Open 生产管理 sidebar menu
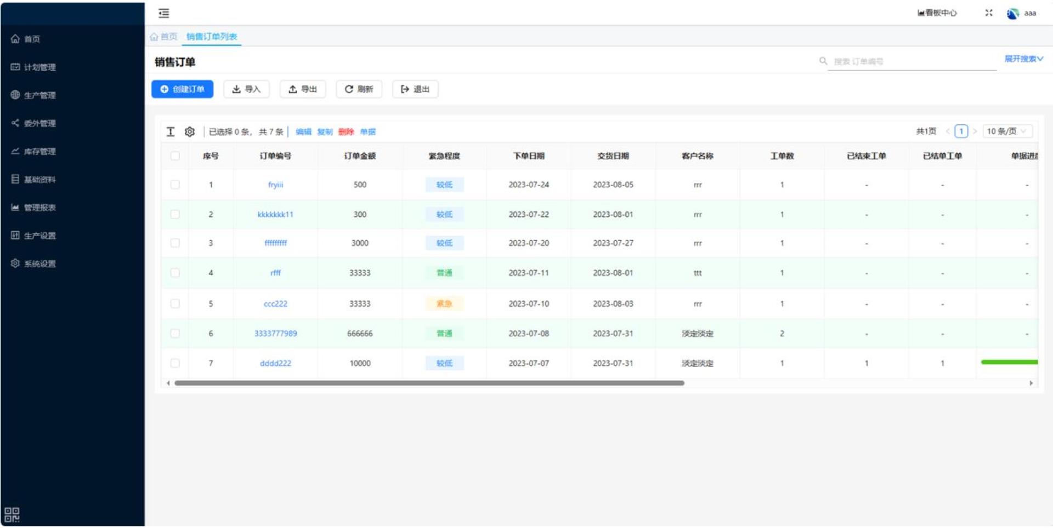This screenshot has width=1053, height=528. [33, 95]
